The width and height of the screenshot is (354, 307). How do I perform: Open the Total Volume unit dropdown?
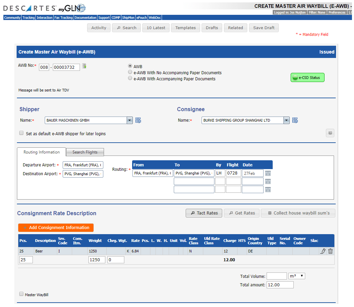(296, 276)
